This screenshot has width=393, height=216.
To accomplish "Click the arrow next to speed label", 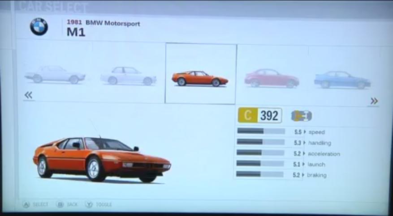I will (x=305, y=132).
